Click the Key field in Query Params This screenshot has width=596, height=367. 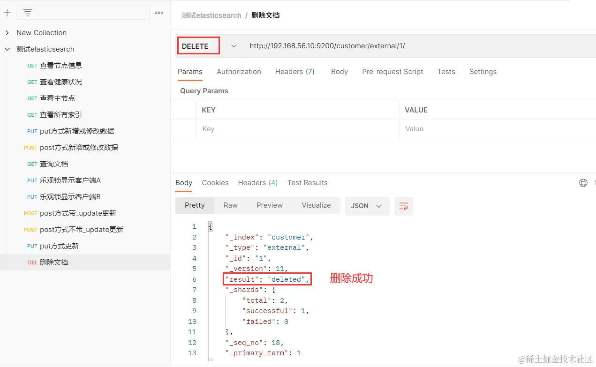(298, 129)
